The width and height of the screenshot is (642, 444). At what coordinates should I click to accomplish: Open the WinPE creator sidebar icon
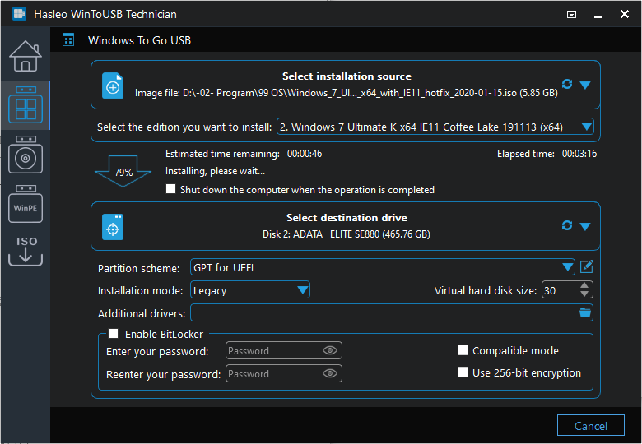click(26, 204)
